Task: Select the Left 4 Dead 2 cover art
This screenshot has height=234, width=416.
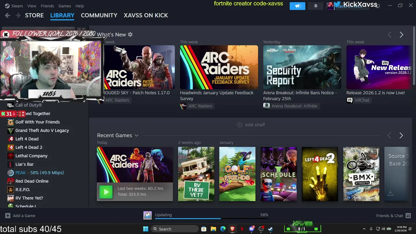Action: tap(320, 174)
